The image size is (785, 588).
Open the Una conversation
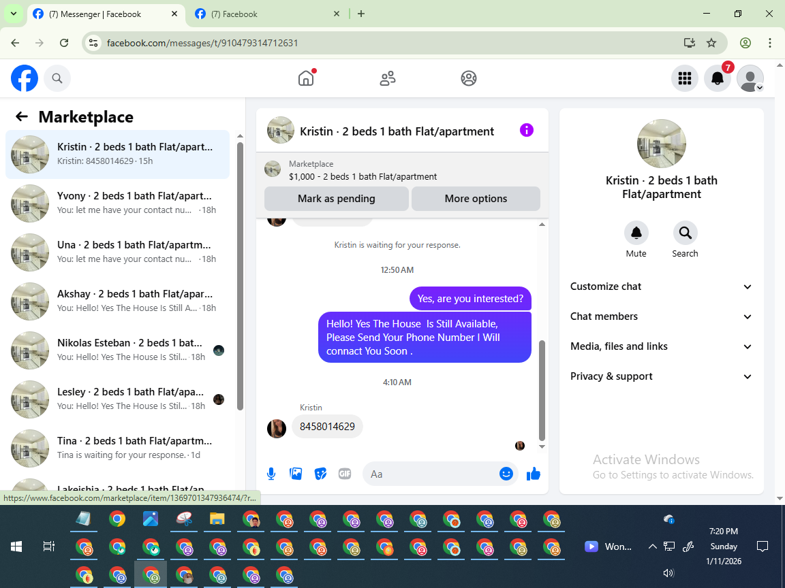(x=118, y=252)
